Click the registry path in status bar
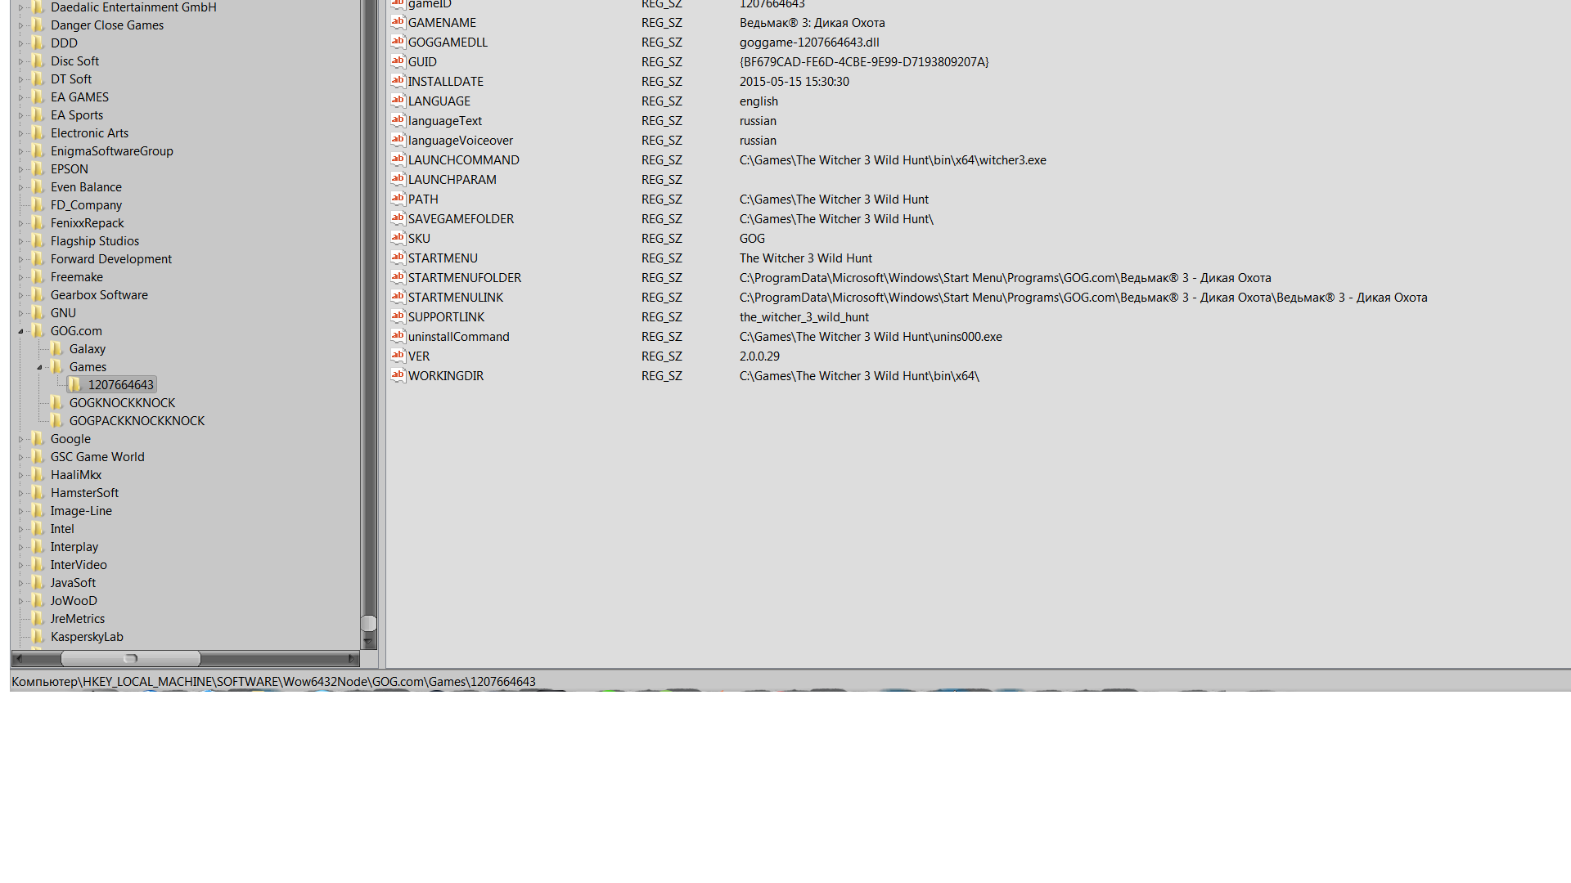The image size is (1571, 883). [x=273, y=681]
